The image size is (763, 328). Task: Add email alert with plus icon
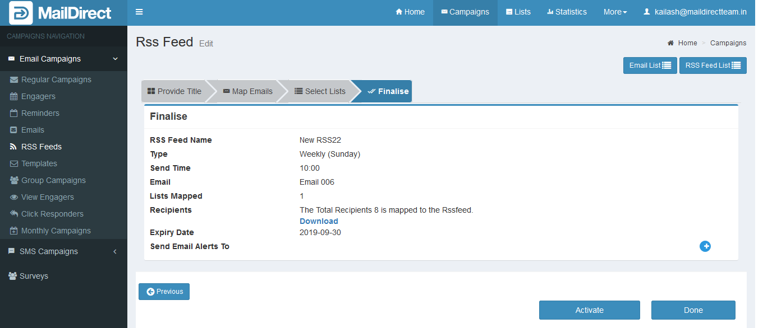(705, 246)
